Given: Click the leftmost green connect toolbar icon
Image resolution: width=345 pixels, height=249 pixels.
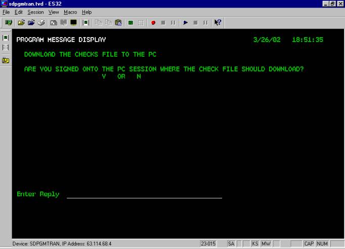Looking at the screenshot, I should (8, 22).
